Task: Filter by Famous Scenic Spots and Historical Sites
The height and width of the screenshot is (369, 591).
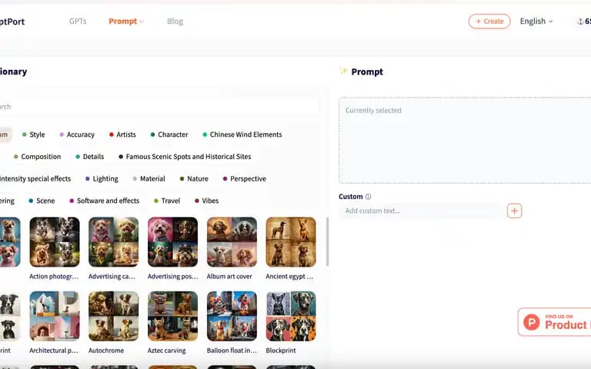Action: tap(185, 157)
